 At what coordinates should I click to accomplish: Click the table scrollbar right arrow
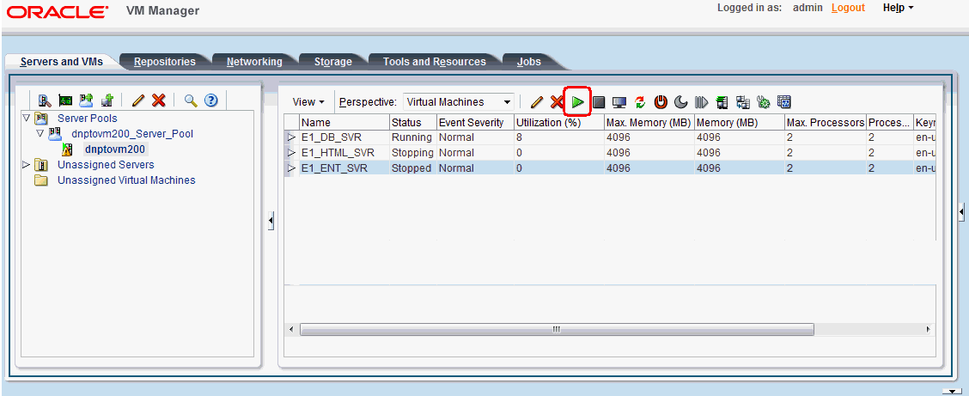coord(928,330)
